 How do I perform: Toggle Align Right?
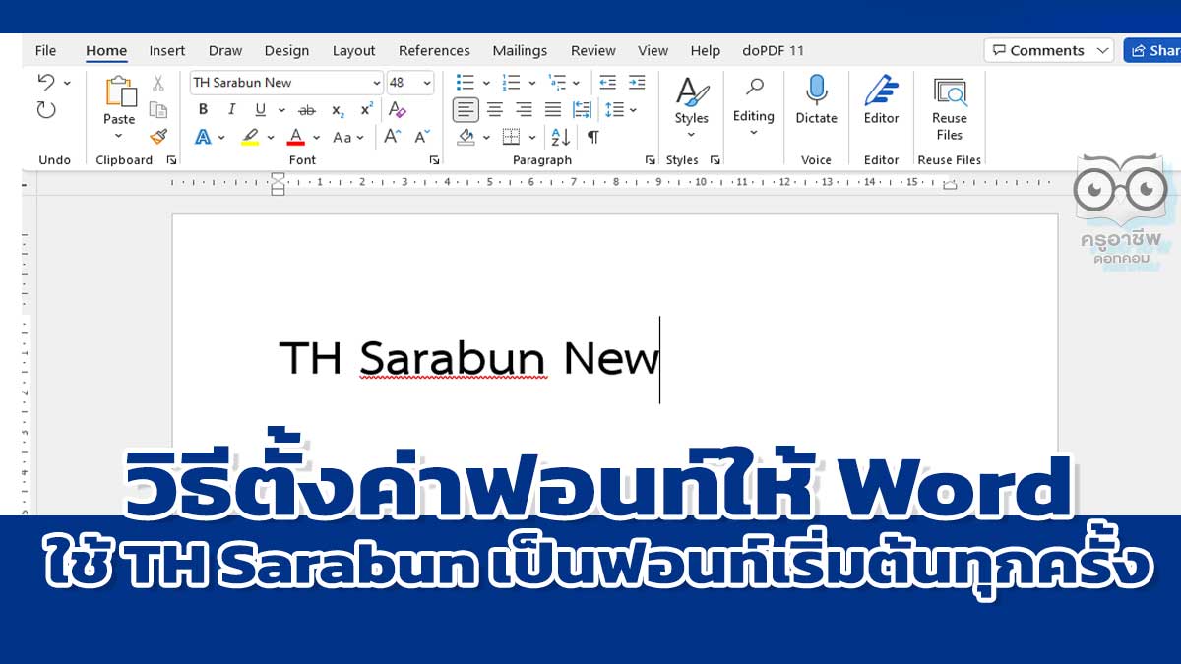pos(524,109)
